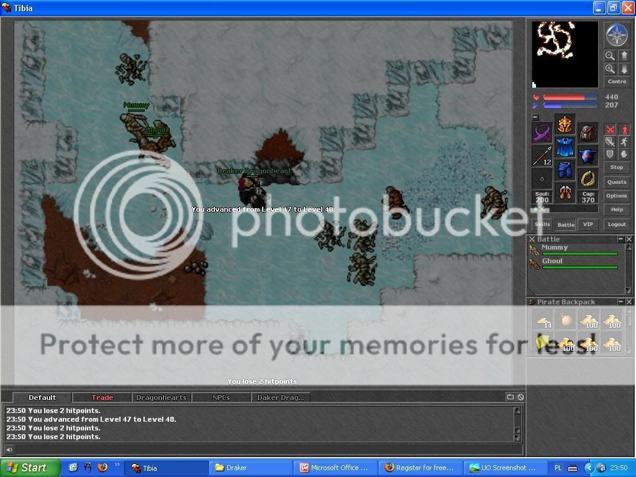Select the spear in the weapon slot
The height and width of the screenshot is (477, 636).
(x=542, y=156)
